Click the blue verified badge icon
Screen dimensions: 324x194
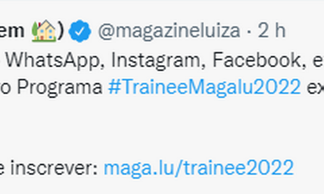(x=80, y=31)
